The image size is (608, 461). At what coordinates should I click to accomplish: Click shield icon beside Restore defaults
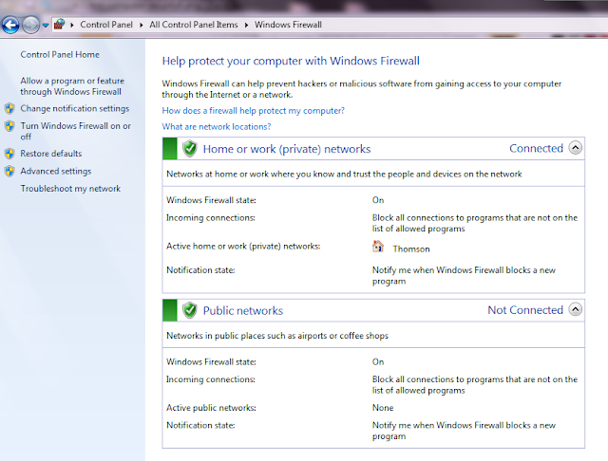click(x=9, y=154)
